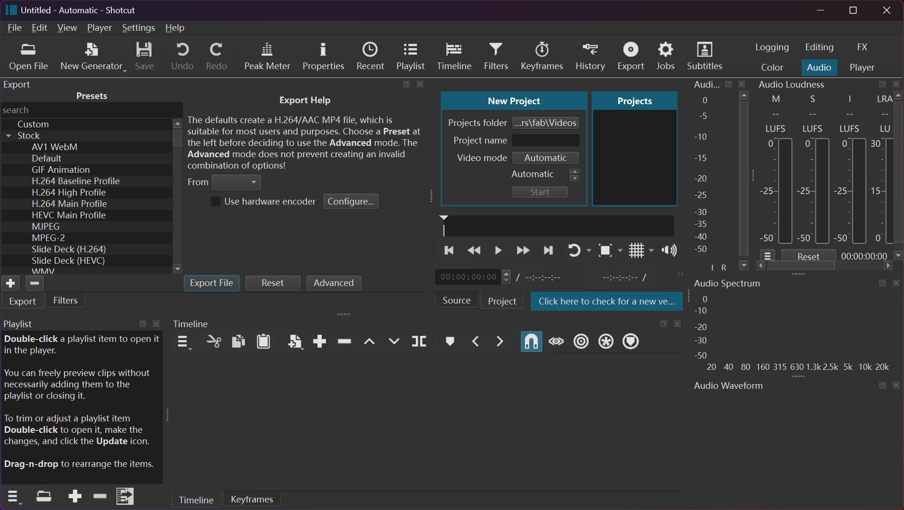The width and height of the screenshot is (904, 510).
Task: Cut with the scissors icon in timeline toolbar
Action: click(x=213, y=341)
